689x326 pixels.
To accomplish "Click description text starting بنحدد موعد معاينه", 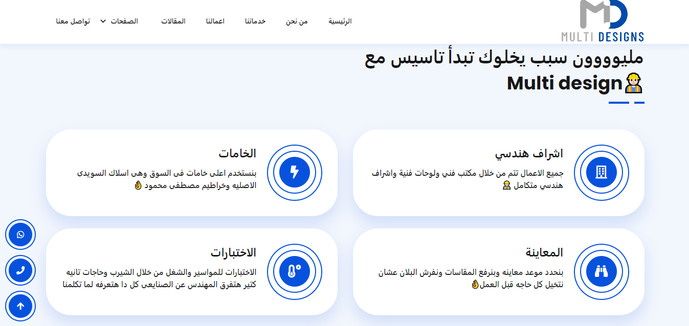I will 471,278.
